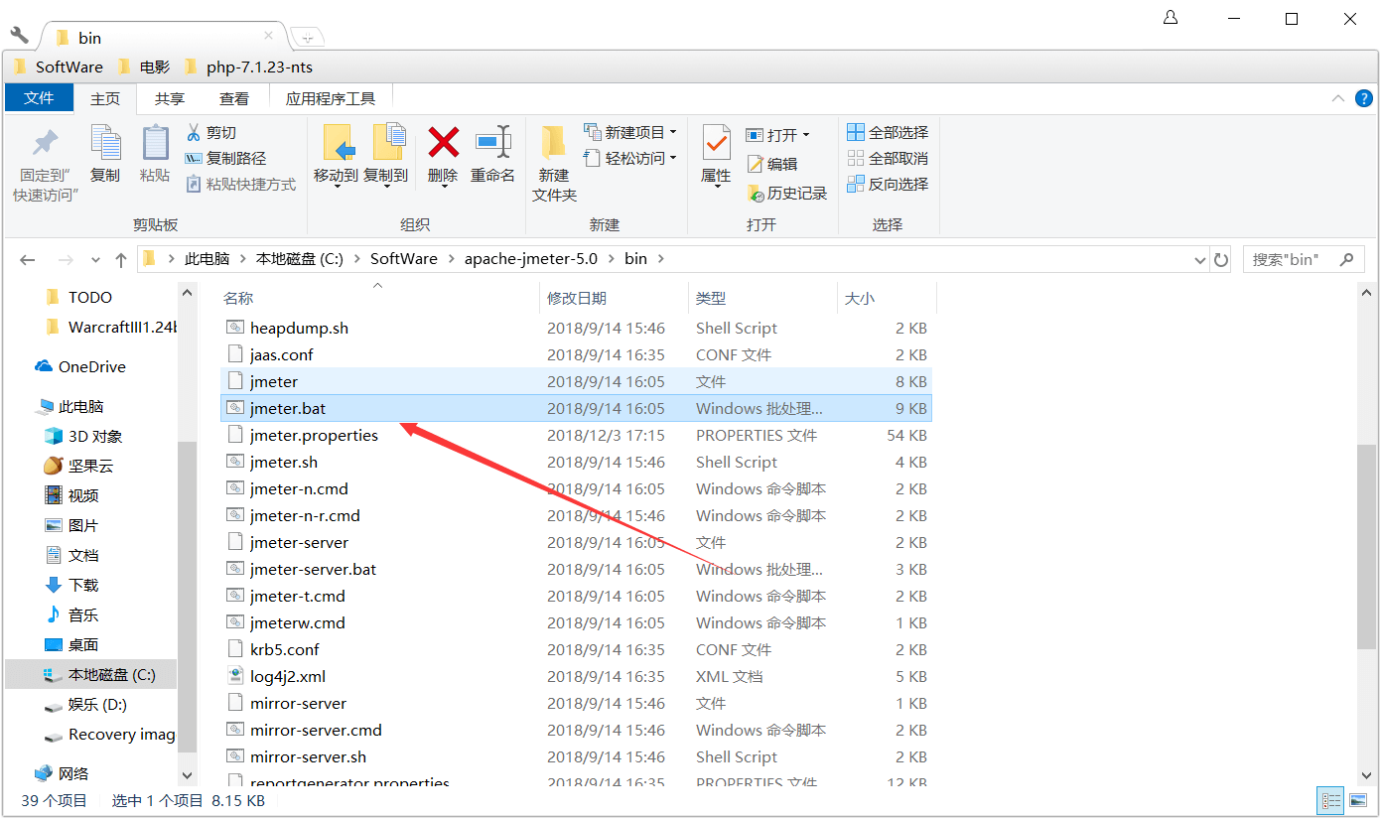Open Application Tools (应用程序工具) tab

coord(331,98)
